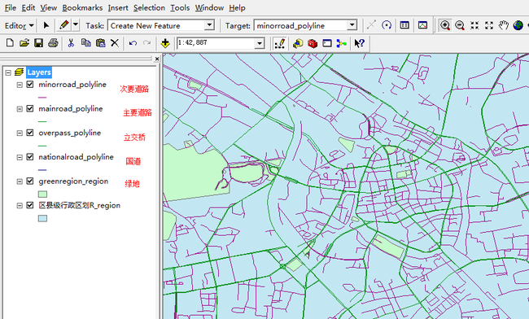The height and width of the screenshot is (319, 529).
Task: Collapse 区县级行政区划R_region legend
Action: point(20,205)
